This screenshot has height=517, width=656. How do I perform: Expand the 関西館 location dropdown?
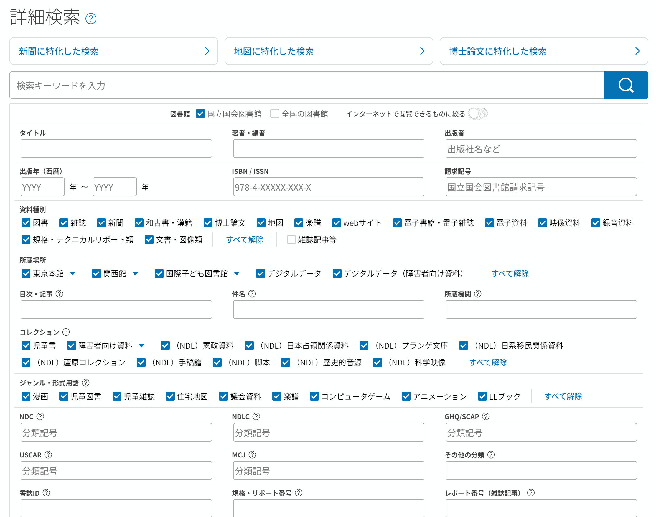[x=135, y=273]
